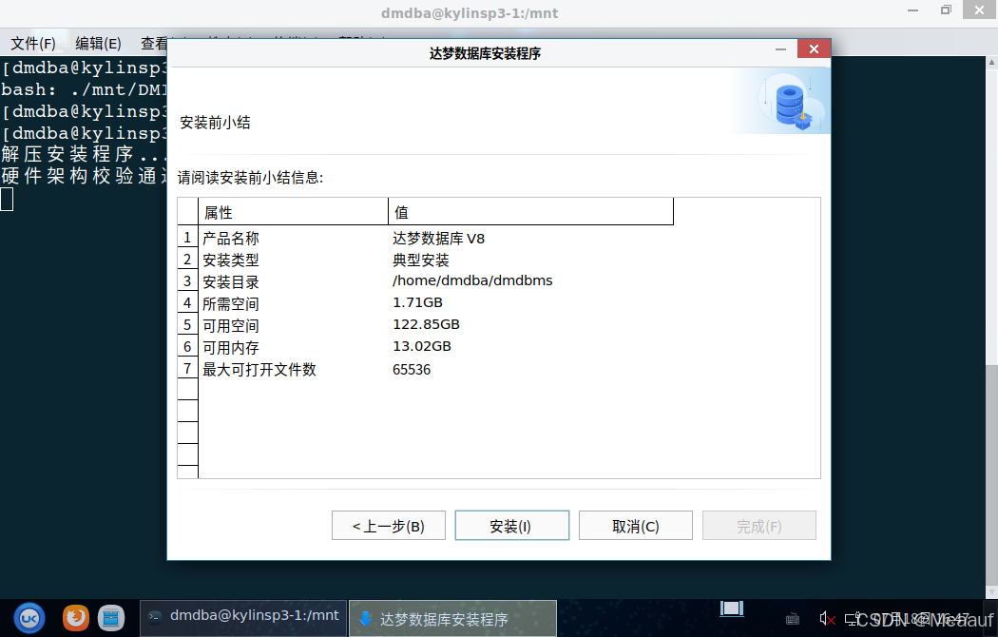
Task: Click row number 7 header cell
Action: coord(188,369)
